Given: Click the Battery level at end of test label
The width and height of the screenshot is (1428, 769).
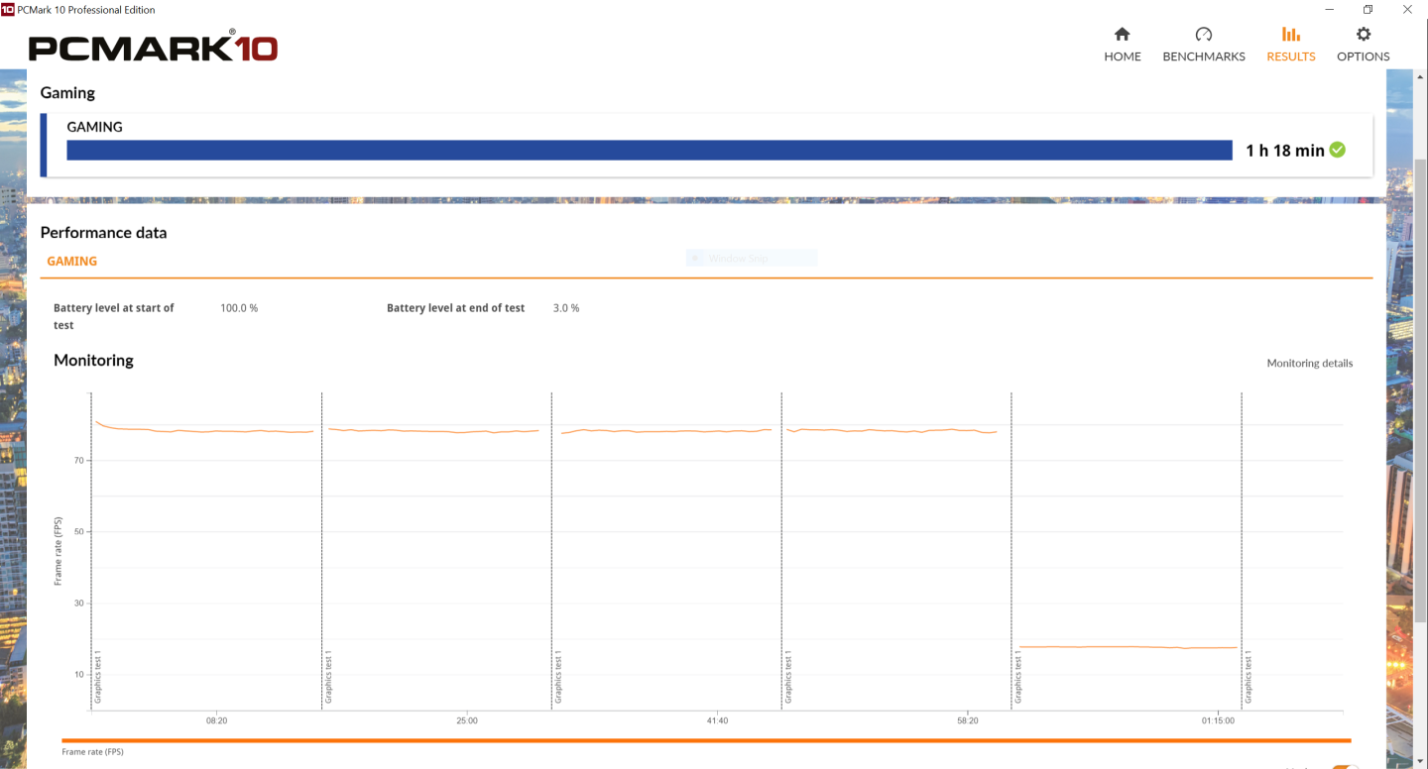Looking at the screenshot, I should (455, 308).
